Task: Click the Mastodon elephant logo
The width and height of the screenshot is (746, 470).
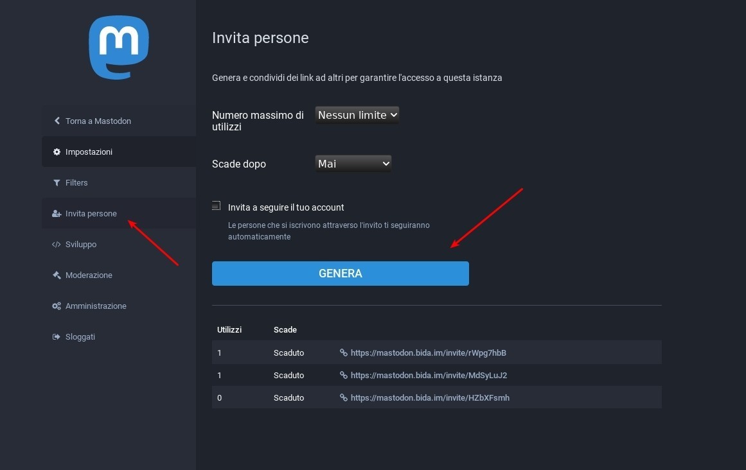Action: 119,47
